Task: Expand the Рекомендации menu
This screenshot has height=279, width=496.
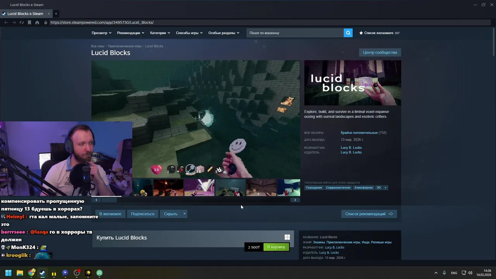Action: click(131, 33)
